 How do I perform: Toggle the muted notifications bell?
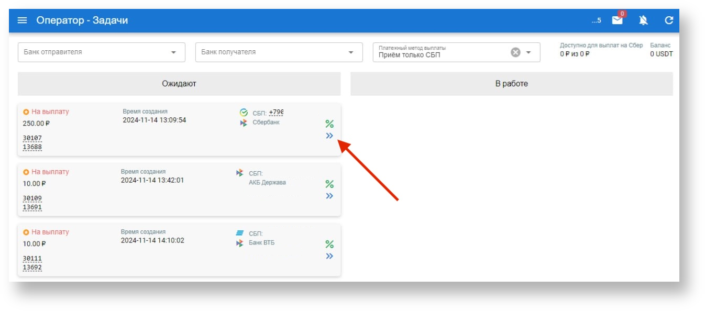pyautogui.click(x=643, y=20)
